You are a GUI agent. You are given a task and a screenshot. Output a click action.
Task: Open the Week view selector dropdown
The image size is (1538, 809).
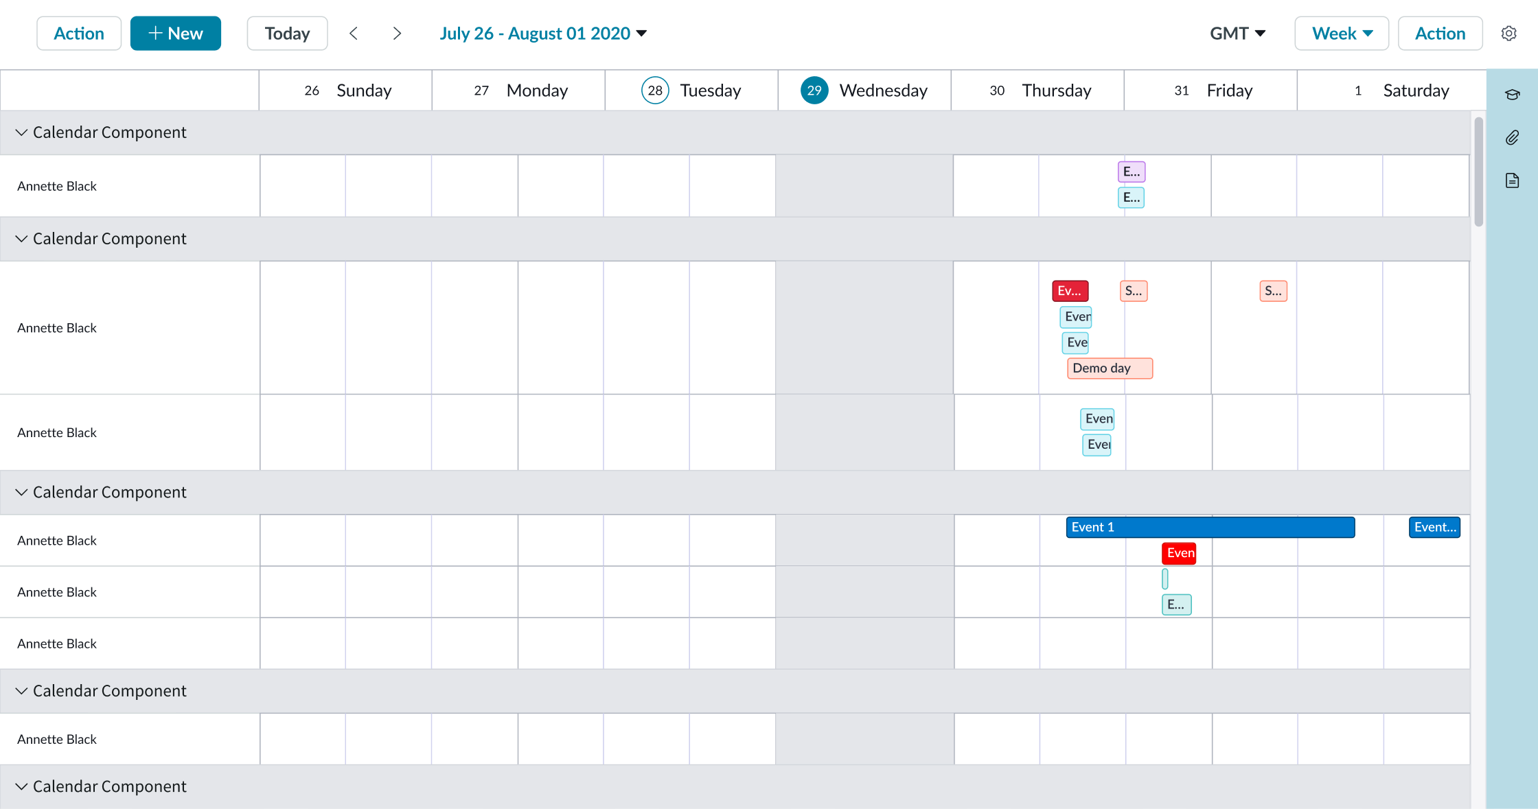1341,33
